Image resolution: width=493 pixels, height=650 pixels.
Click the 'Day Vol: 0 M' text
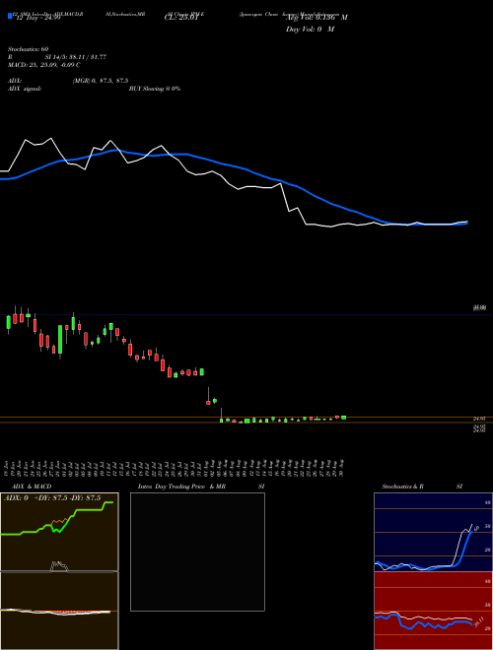tap(310, 30)
